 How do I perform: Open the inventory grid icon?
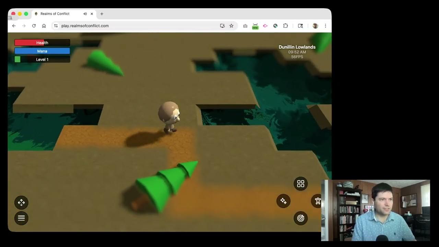[x=301, y=184]
